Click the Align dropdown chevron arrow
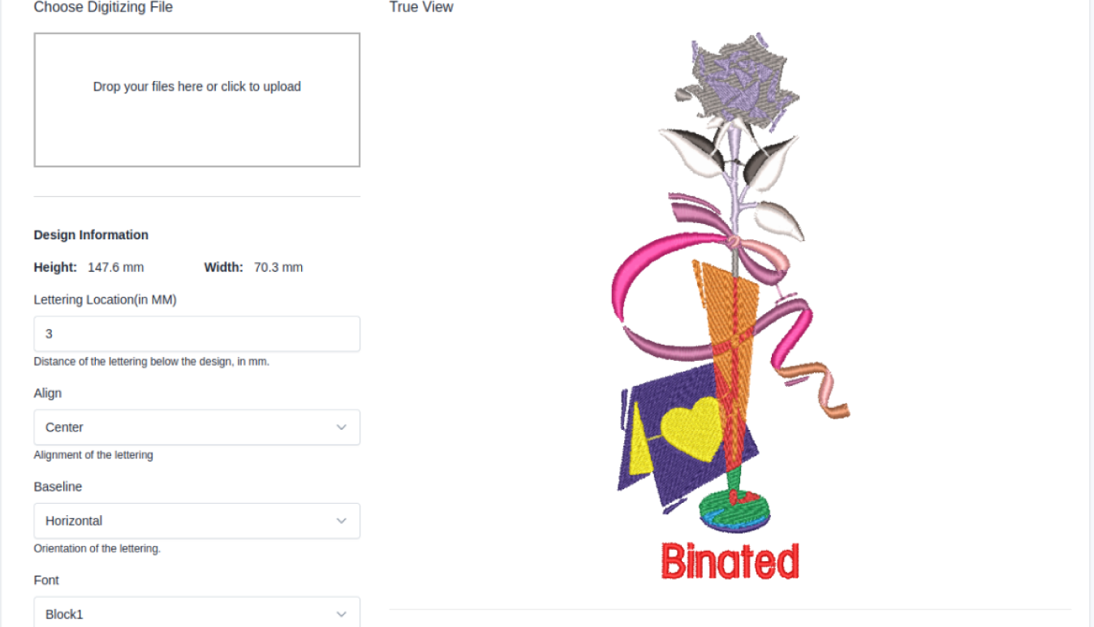This screenshot has height=627, width=1094. coord(342,427)
